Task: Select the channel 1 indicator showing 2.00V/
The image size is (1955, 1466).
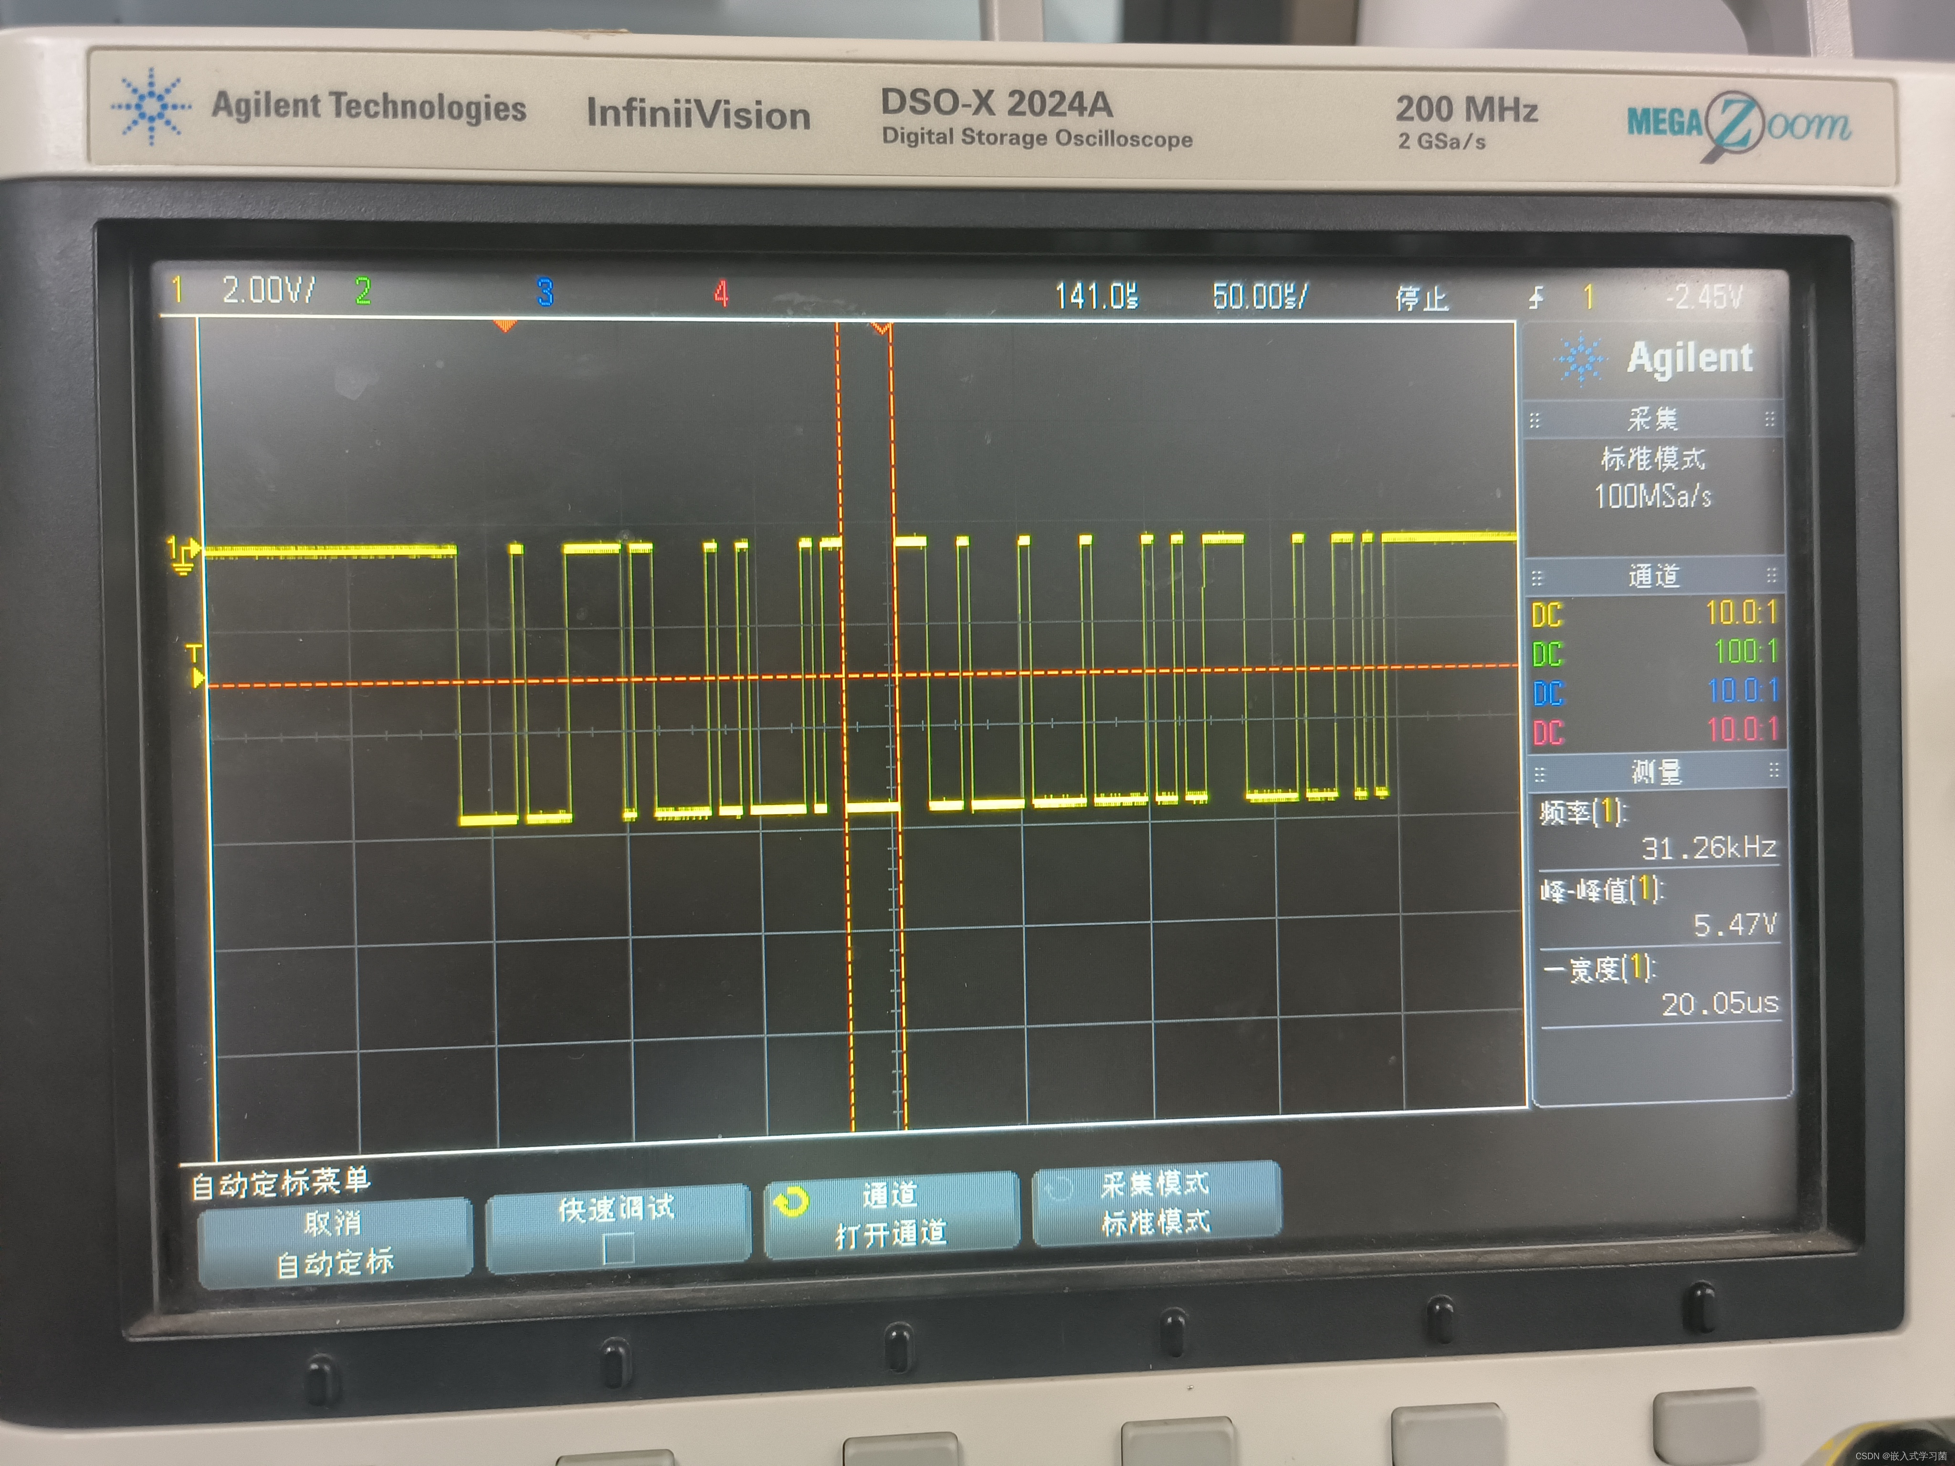Action: point(243,289)
